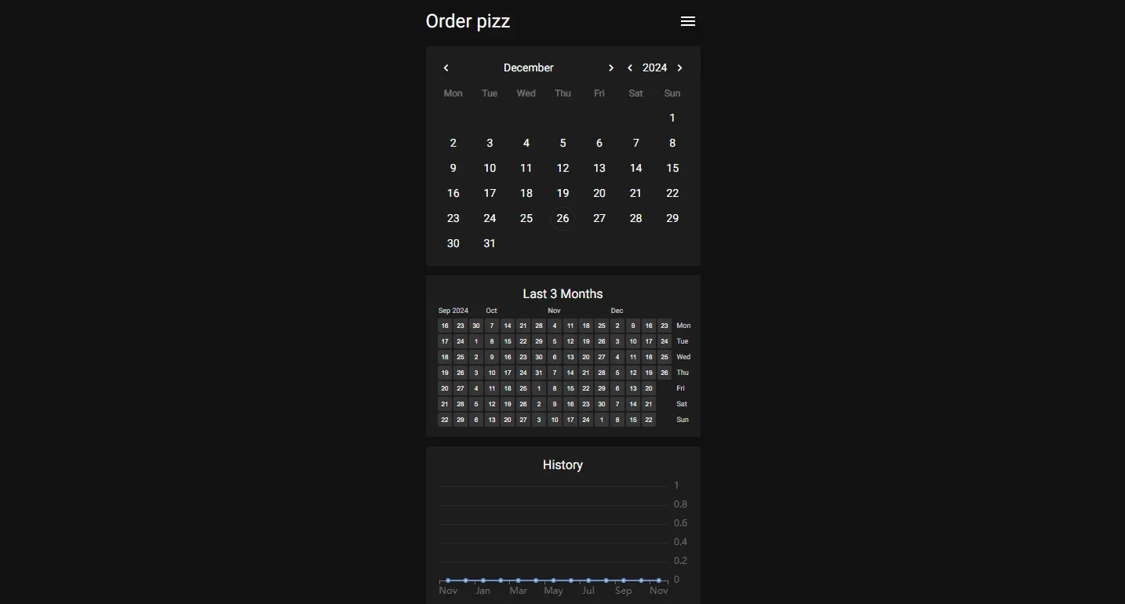Click the first History chart data point

click(448, 580)
